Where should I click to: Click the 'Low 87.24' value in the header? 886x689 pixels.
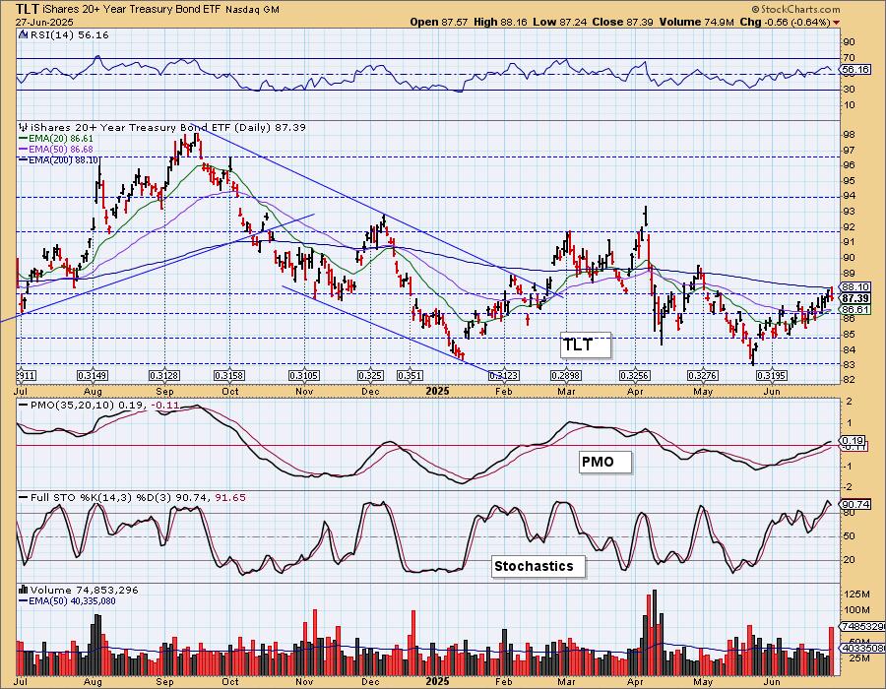559,22
